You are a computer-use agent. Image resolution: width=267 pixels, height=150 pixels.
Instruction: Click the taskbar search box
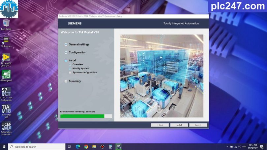37,147
